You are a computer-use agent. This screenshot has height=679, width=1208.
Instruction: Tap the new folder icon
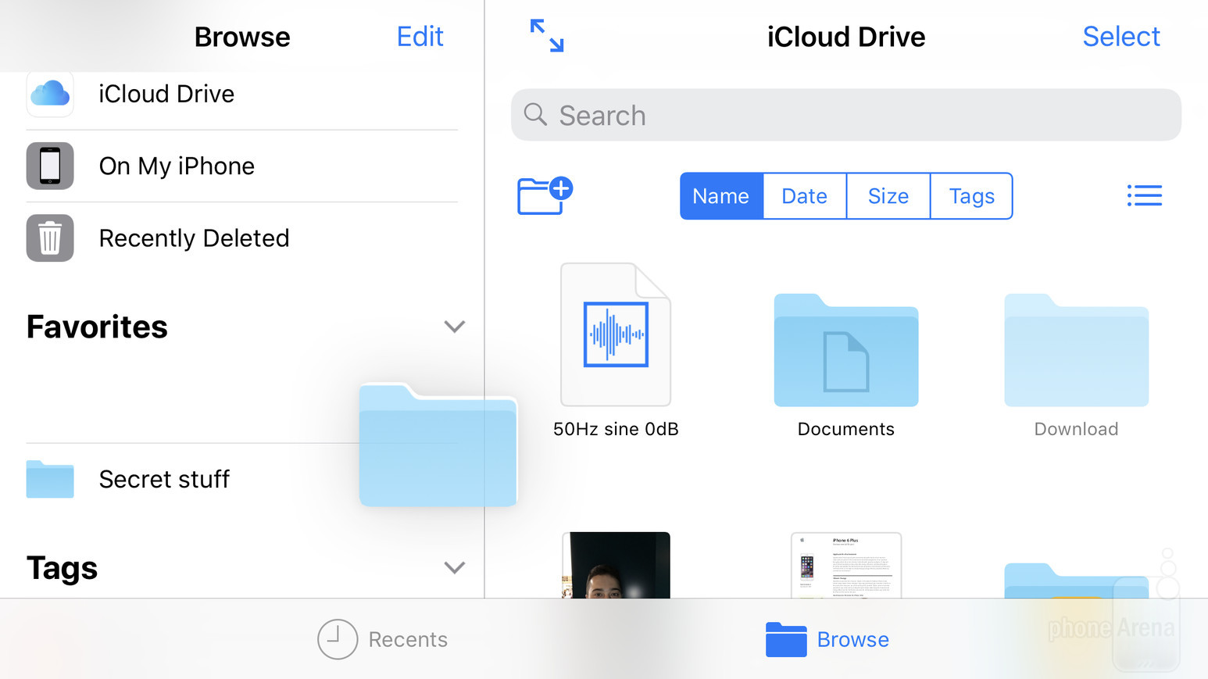545,195
